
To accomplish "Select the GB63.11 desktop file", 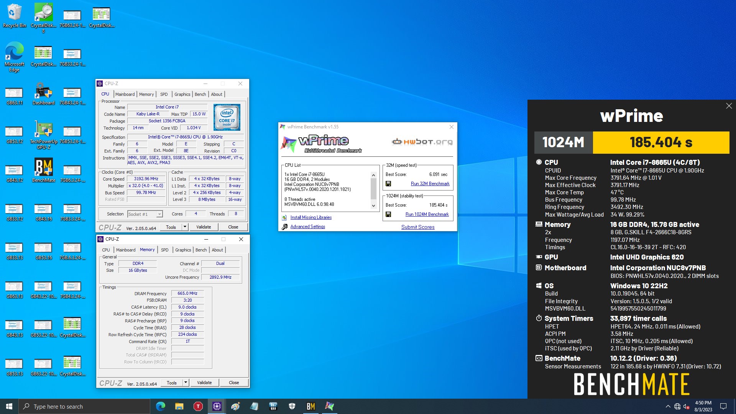I will click(x=14, y=96).
